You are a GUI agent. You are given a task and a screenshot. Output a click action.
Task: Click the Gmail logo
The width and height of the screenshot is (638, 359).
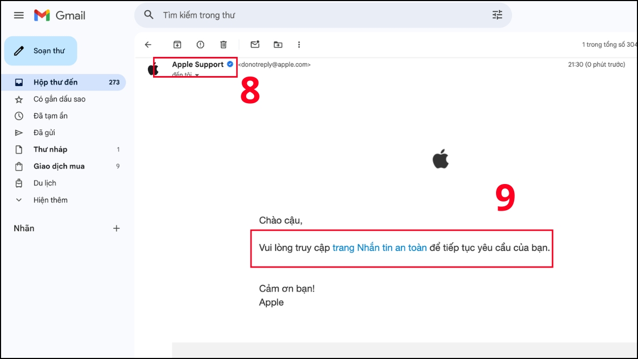(x=58, y=15)
